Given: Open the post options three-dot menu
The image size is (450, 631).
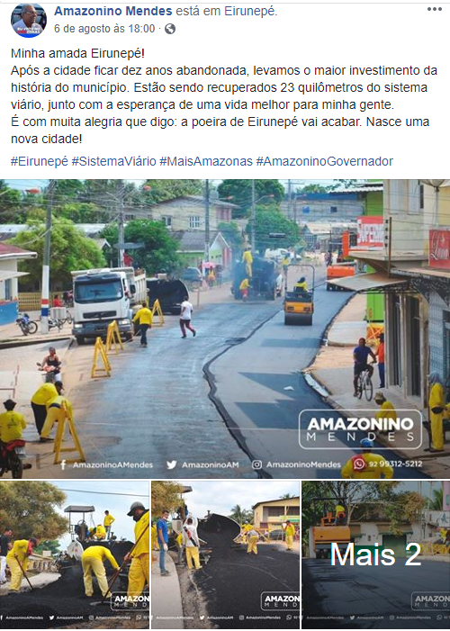Looking at the screenshot, I should (435, 9).
